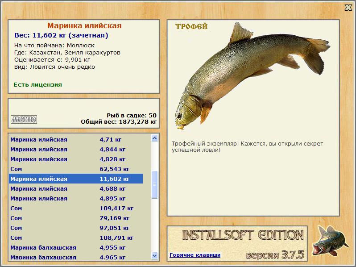Select Маринка илийская 4,844 кг
Image resolution: width=356 pixels, height=267 pixels.
pos(76,150)
